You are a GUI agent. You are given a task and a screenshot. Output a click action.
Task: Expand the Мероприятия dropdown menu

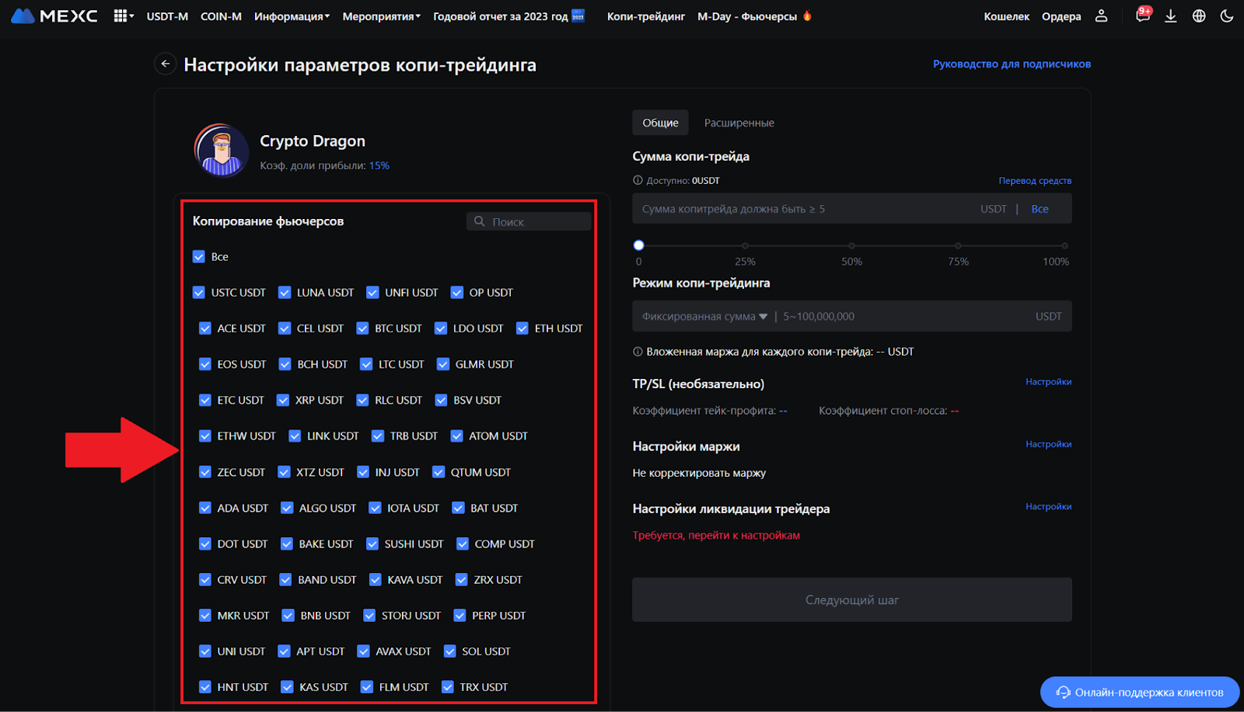(x=381, y=16)
